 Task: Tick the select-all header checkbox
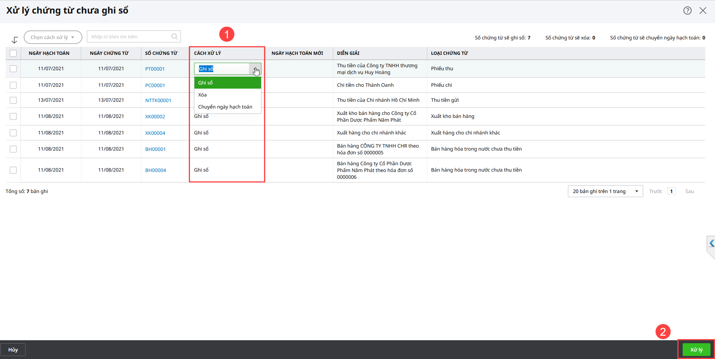click(x=13, y=53)
